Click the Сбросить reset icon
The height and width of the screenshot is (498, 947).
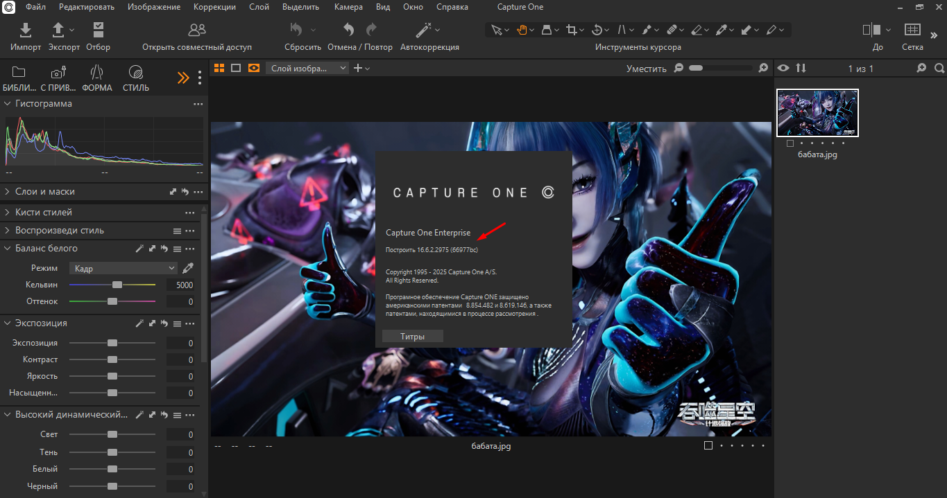tap(296, 30)
